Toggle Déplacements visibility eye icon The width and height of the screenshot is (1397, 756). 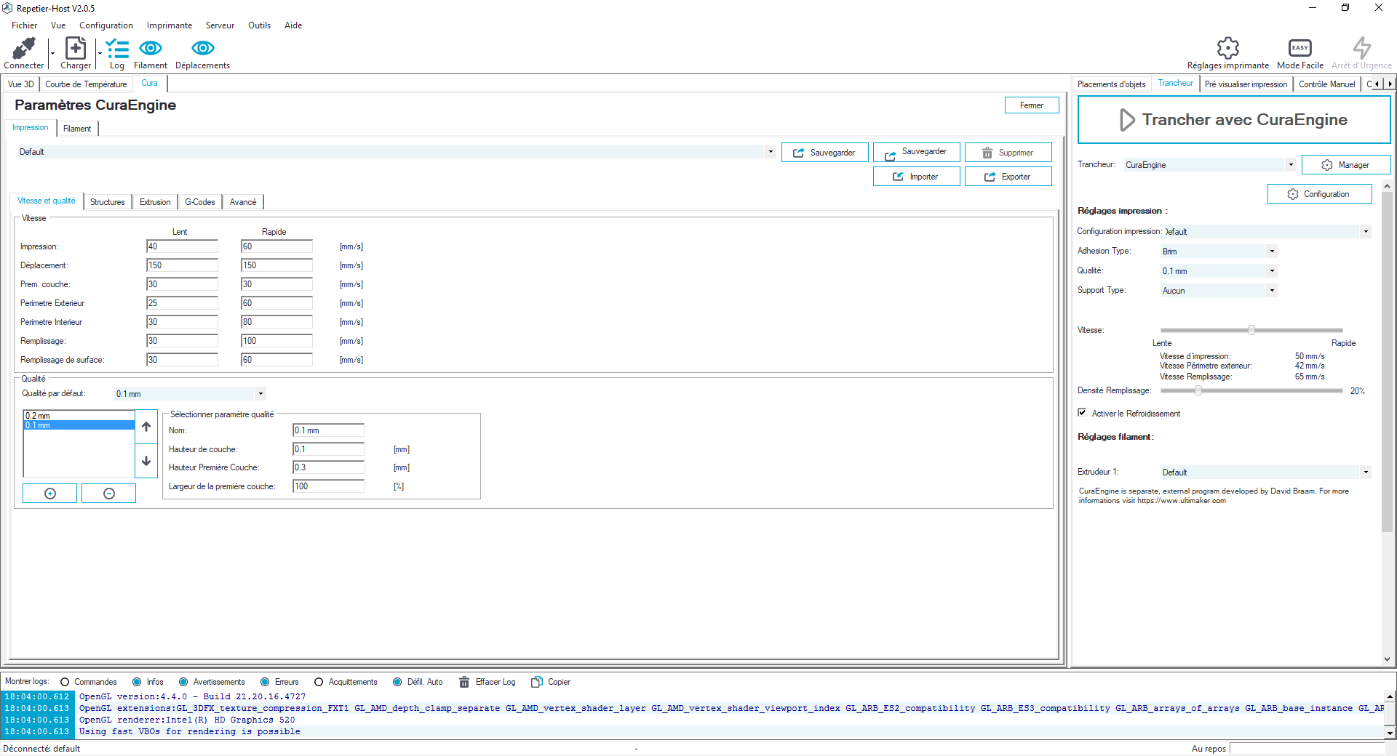(x=202, y=48)
